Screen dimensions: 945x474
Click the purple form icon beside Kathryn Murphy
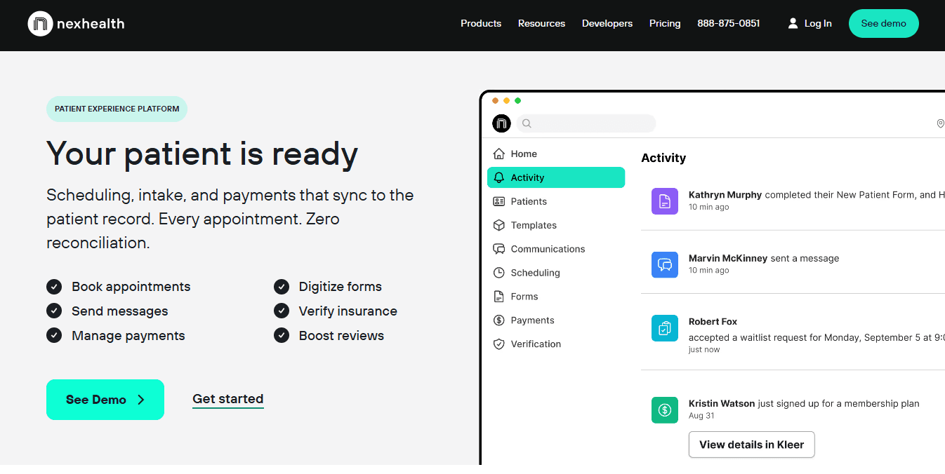point(665,201)
